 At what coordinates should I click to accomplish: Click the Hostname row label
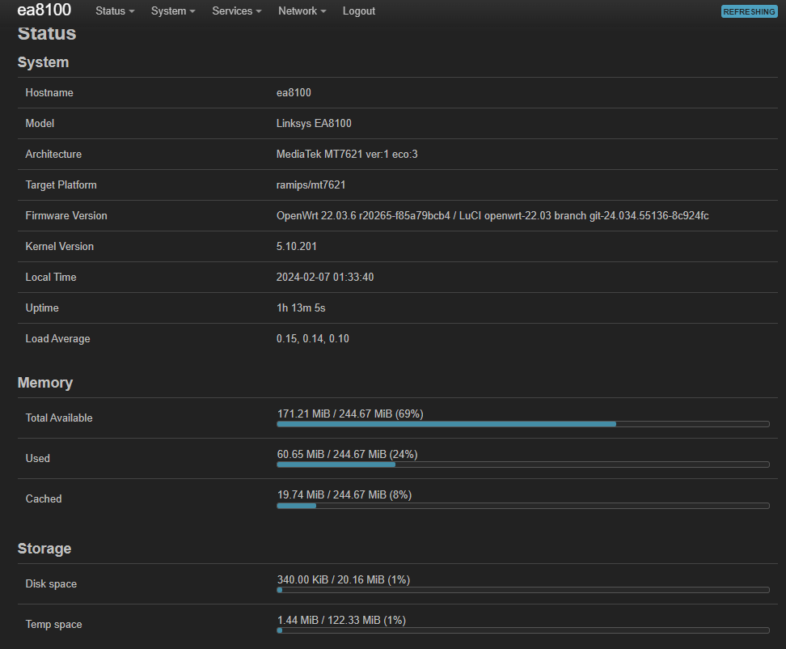(x=49, y=93)
